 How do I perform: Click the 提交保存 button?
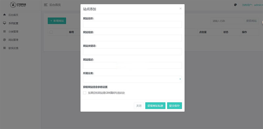(x=175, y=106)
